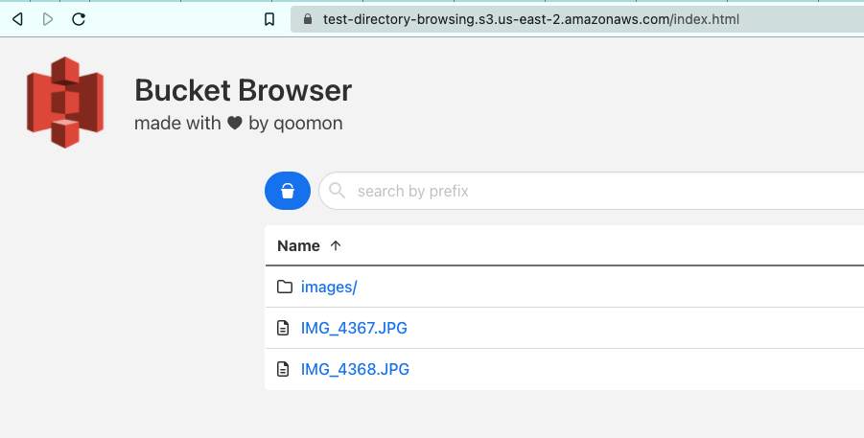Click file icon next to IMG_4367.JPG
This screenshot has width=864, height=438.
pyautogui.click(x=283, y=328)
